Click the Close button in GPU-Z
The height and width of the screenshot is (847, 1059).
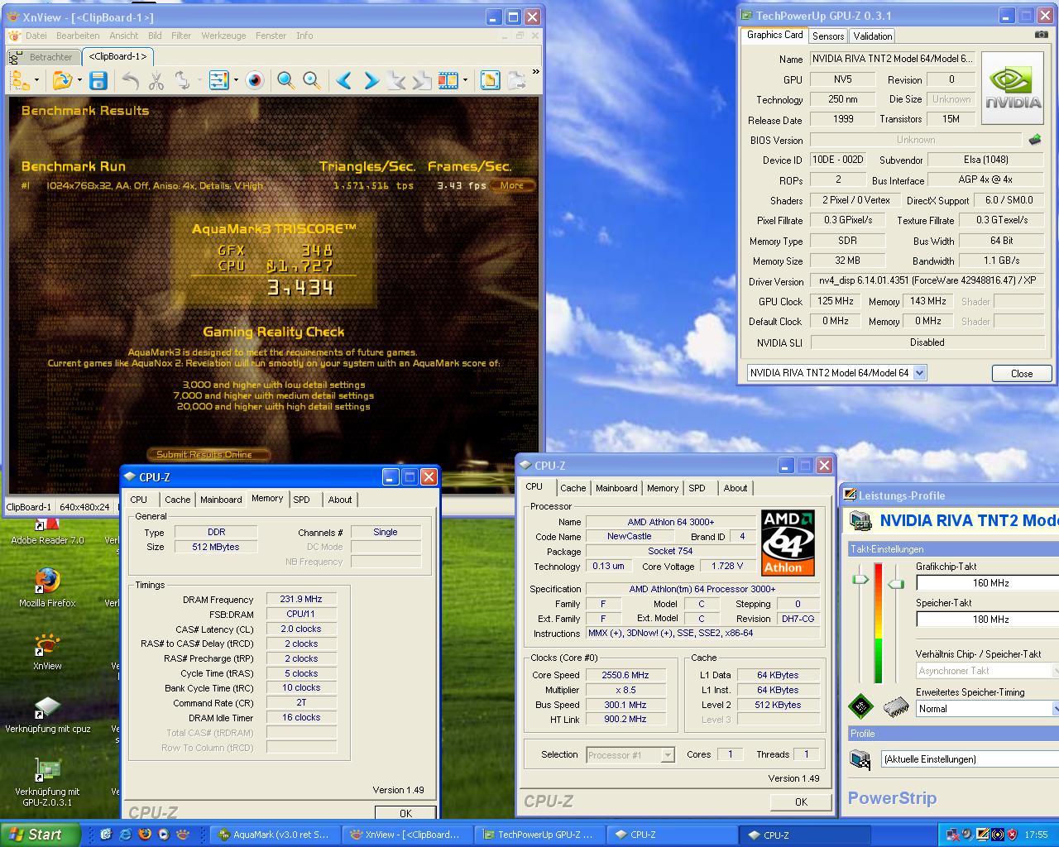pyautogui.click(x=1022, y=373)
